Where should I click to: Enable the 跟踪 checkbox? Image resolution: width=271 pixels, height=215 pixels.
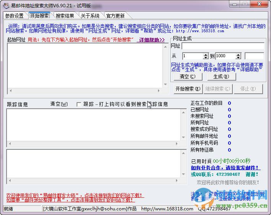[x=79, y=104]
